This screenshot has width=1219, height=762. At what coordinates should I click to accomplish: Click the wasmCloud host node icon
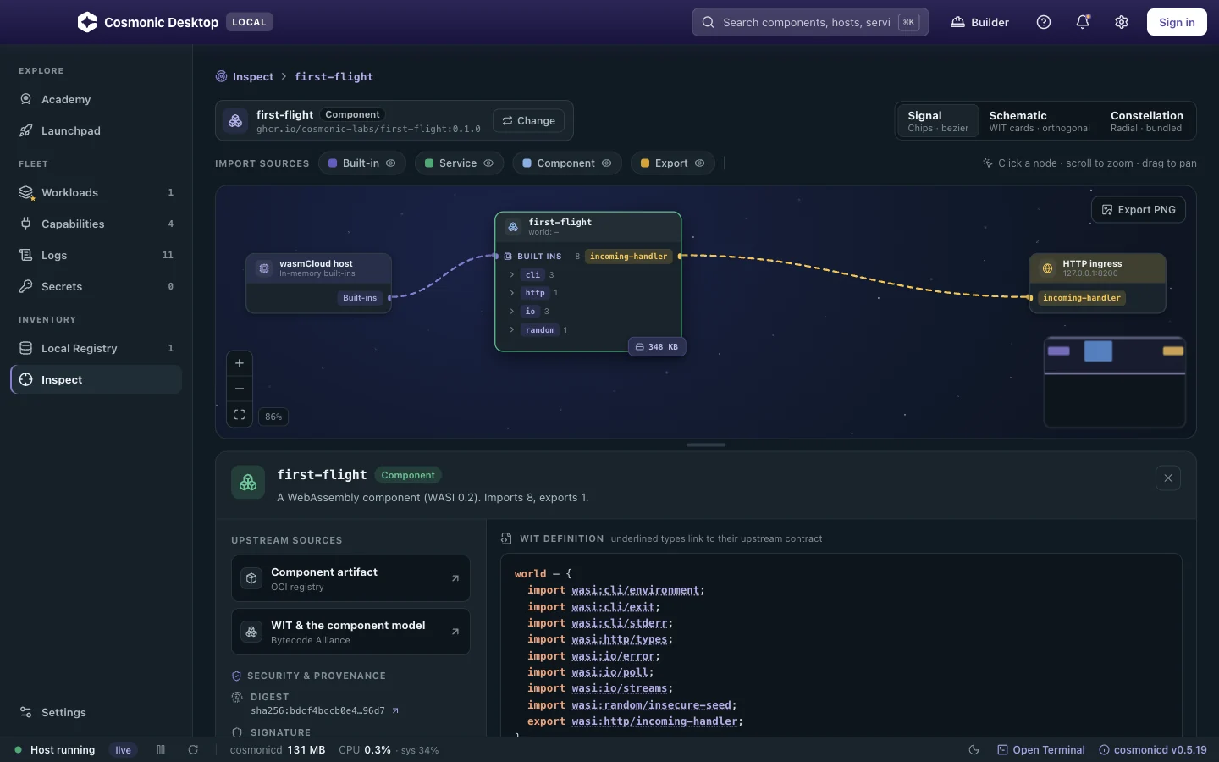(x=264, y=268)
